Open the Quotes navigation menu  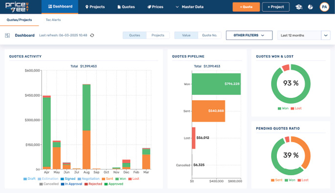tap(126, 7)
